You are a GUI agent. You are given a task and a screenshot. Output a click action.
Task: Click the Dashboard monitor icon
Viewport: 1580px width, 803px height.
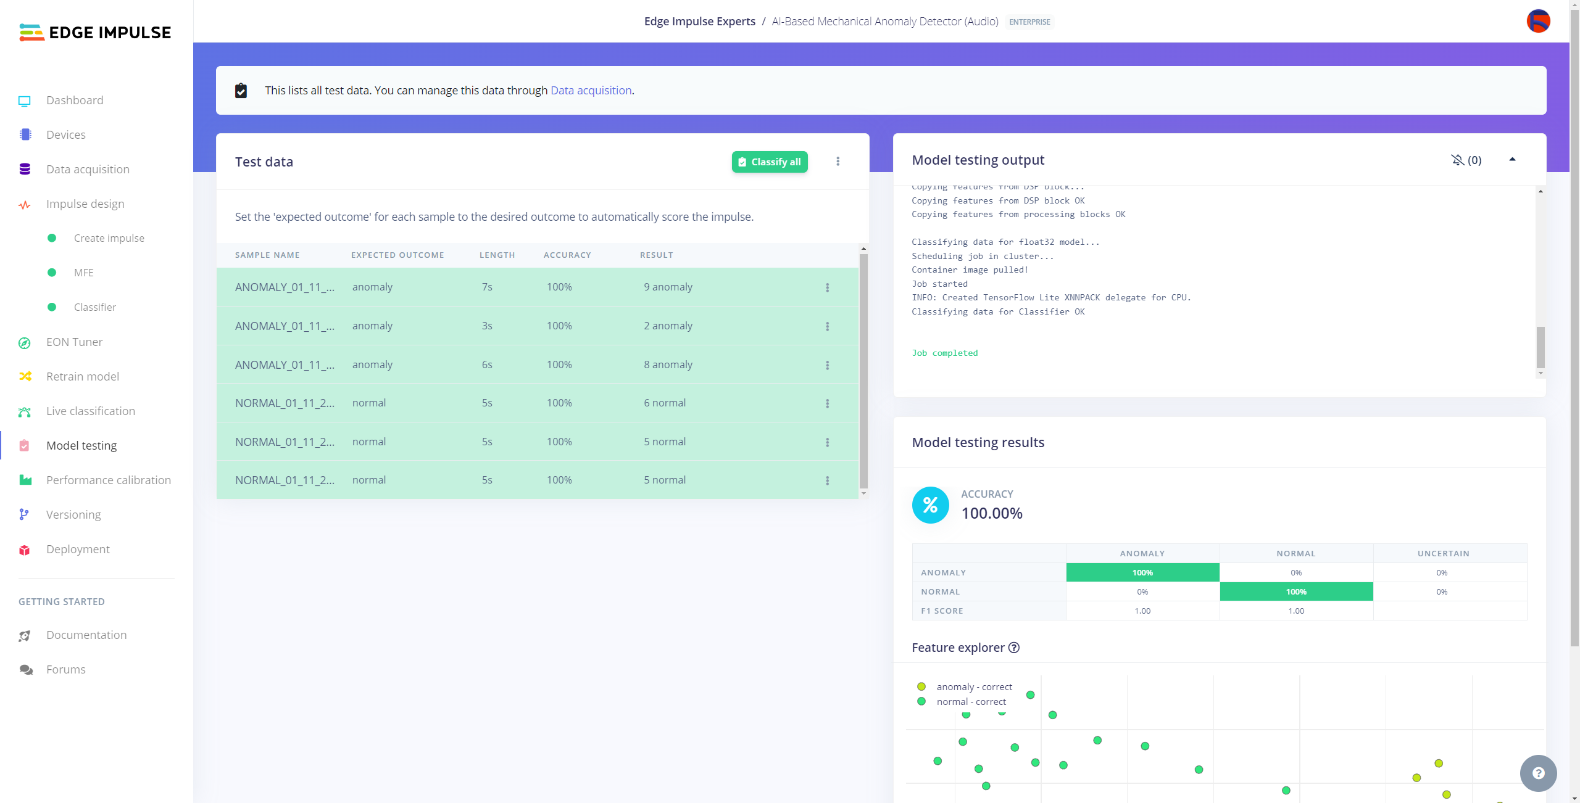25,101
